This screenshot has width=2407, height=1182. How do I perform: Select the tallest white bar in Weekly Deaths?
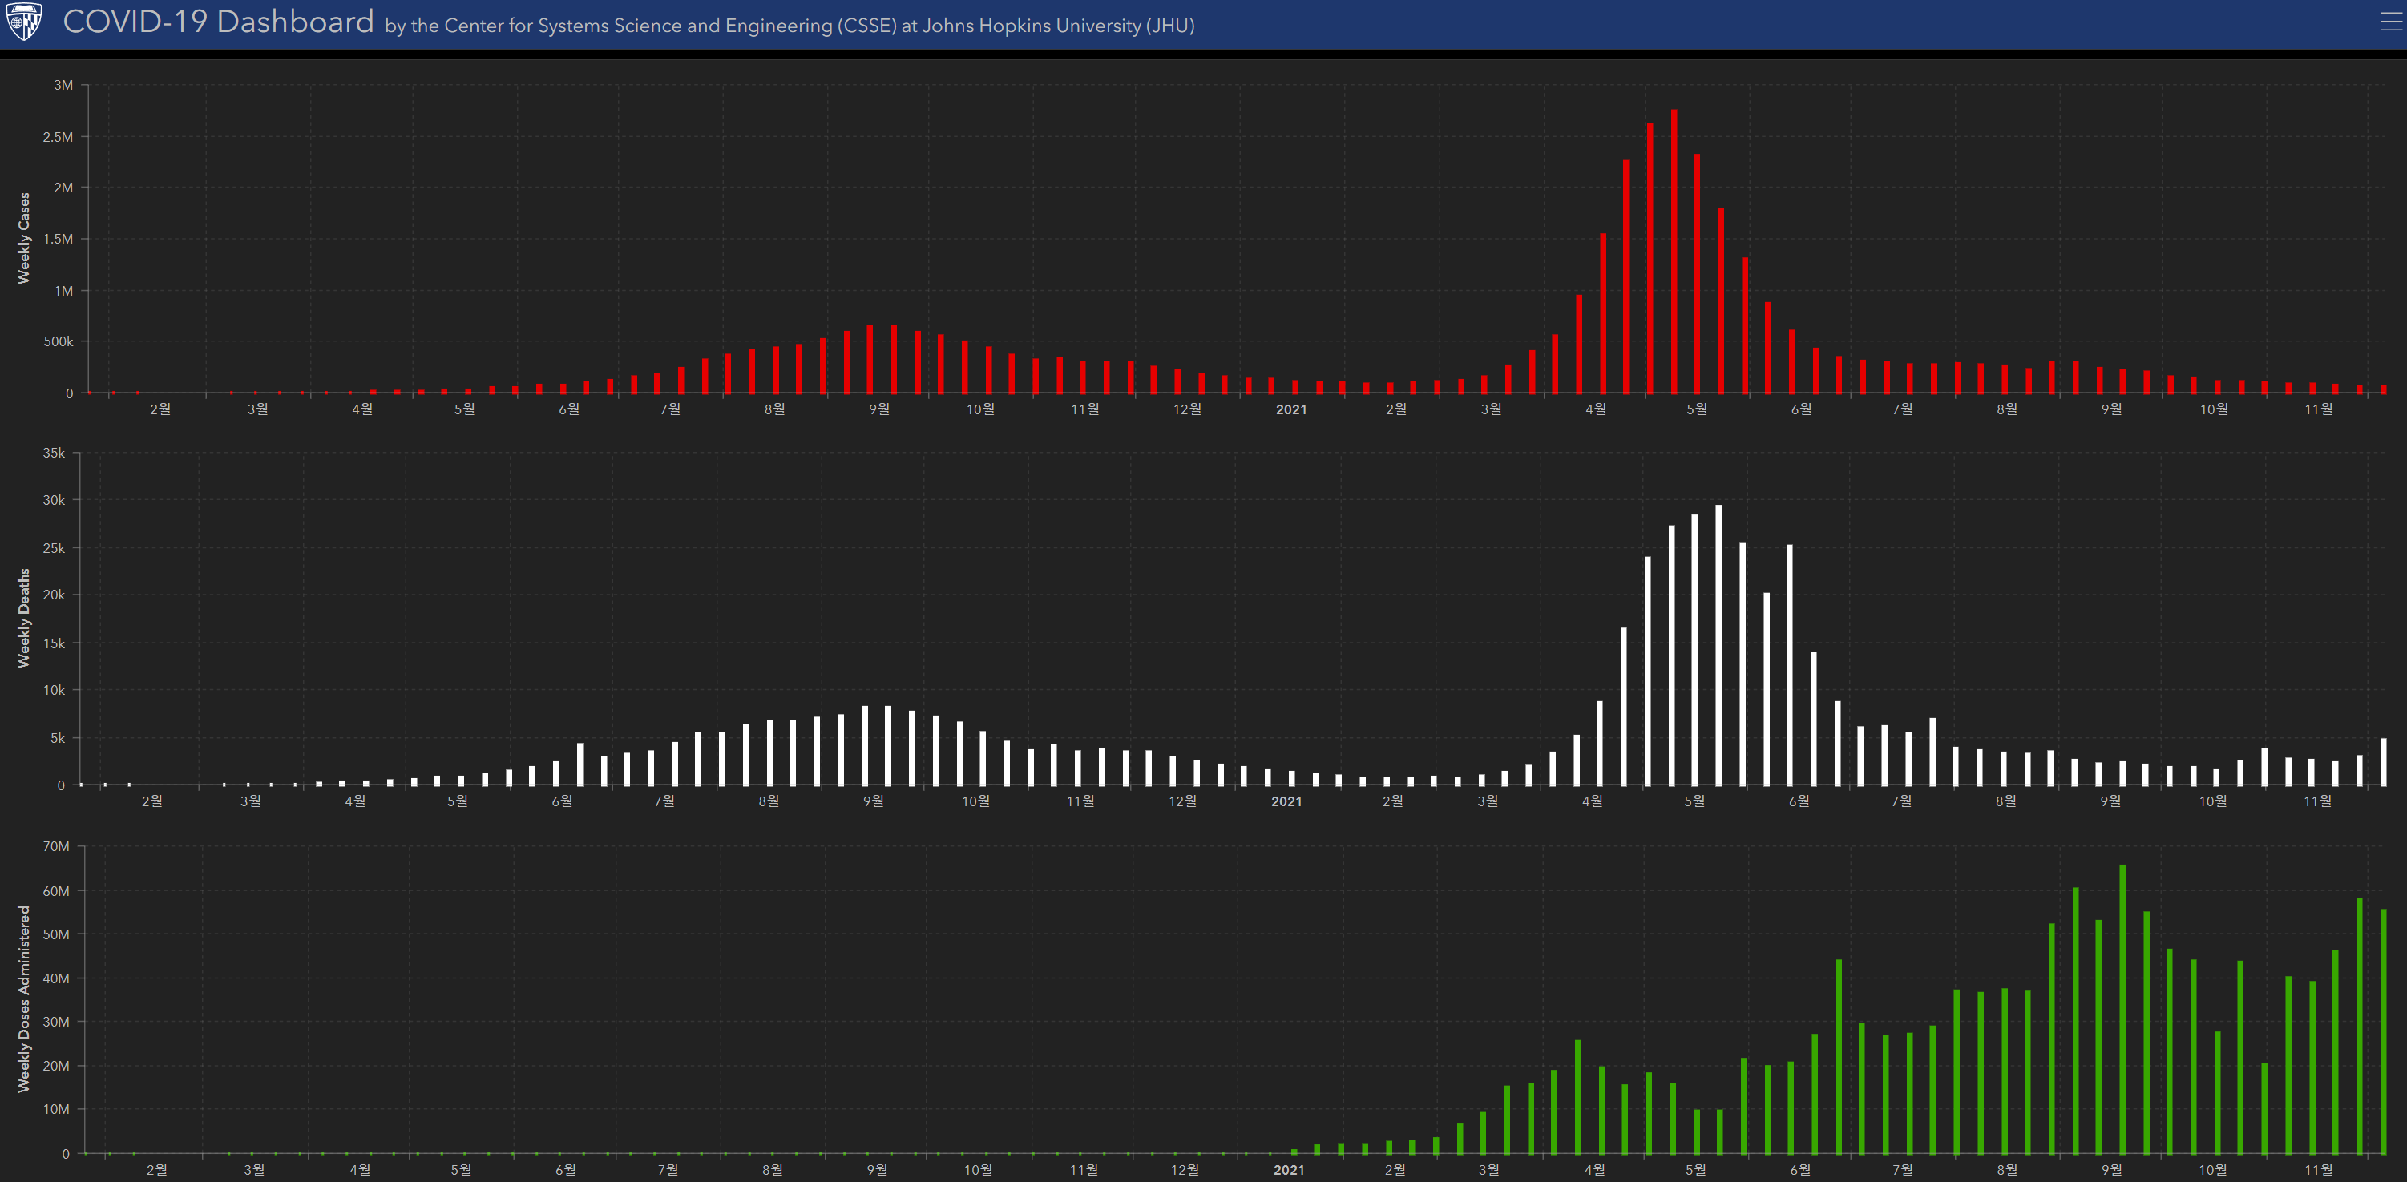coord(1718,645)
